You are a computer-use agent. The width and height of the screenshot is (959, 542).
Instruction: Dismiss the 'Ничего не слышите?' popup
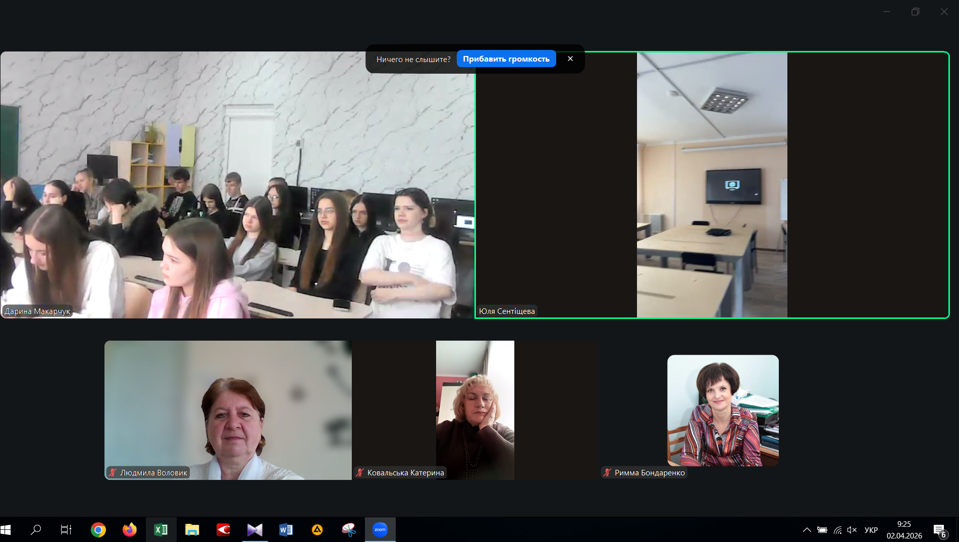click(x=570, y=59)
